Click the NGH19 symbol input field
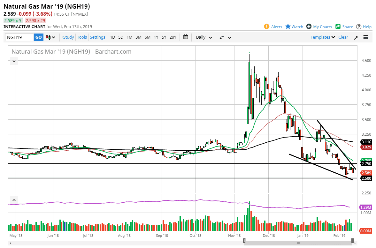The image size is (376, 248). tap(19, 37)
